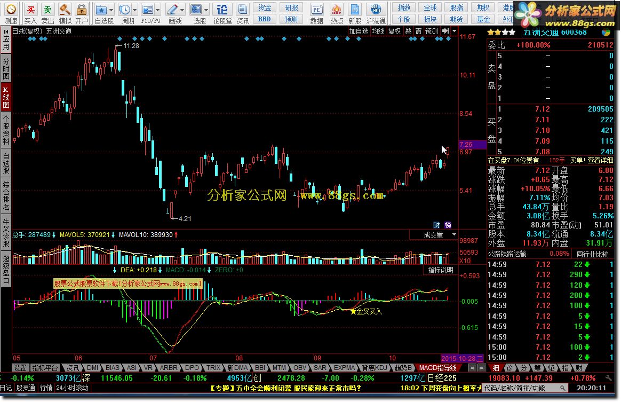
Task: Click the left scroll arrow beside indicator tabs
Action: pos(472,368)
